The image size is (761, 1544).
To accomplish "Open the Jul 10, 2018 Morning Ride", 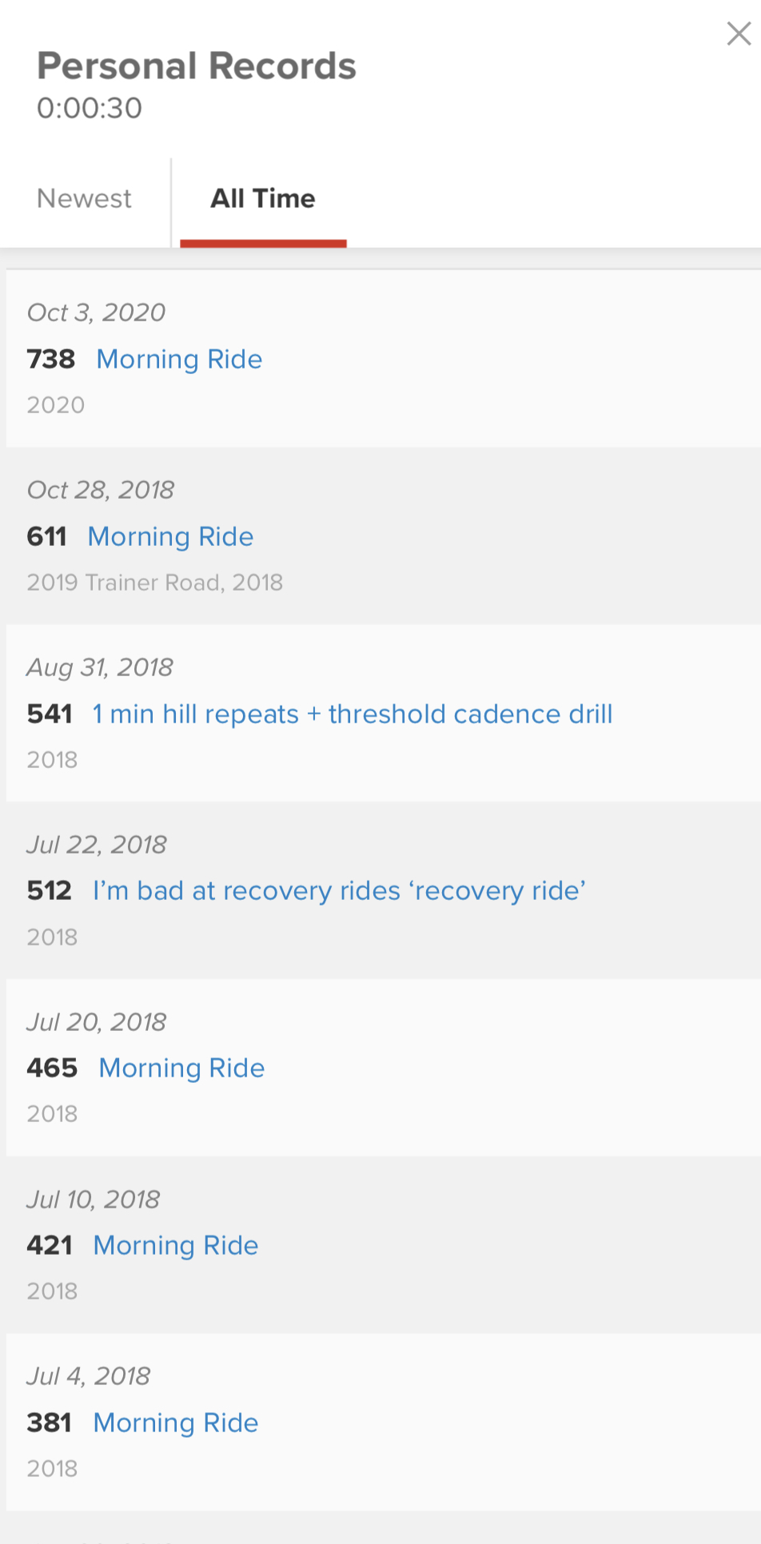I will coord(176,1246).
